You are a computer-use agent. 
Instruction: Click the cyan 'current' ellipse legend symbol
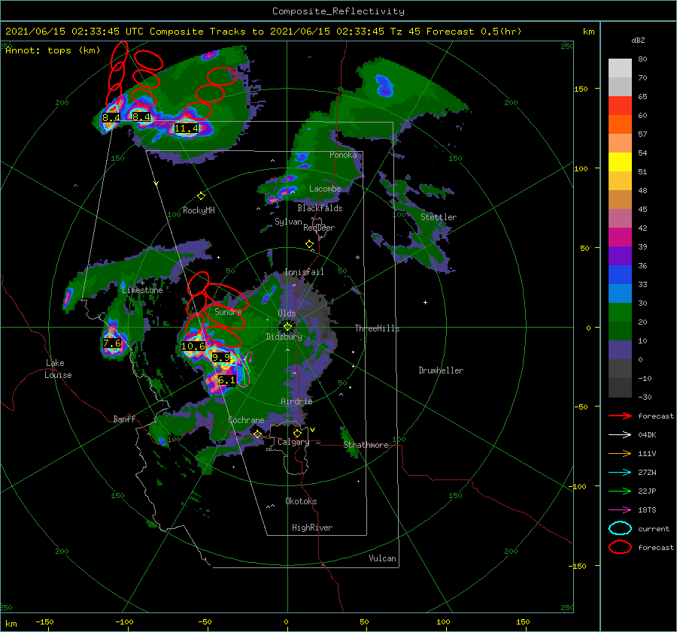point(620,528)
